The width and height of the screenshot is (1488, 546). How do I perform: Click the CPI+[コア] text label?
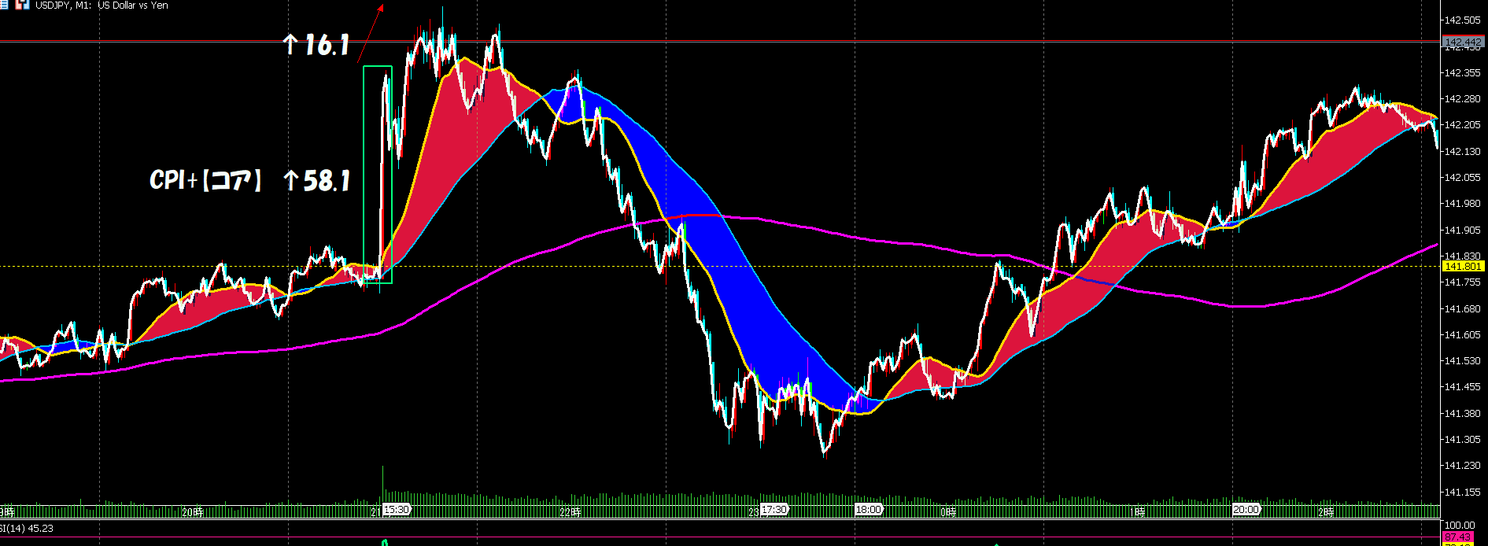point(205,180)
